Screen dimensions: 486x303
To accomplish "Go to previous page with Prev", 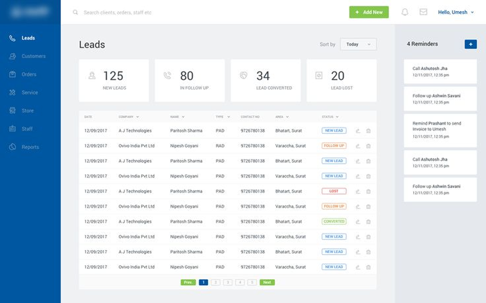I will tap(188, 282).
